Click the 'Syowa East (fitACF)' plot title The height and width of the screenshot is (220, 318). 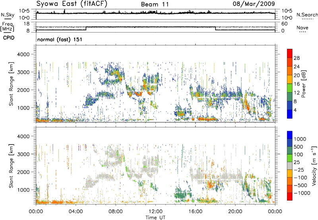72,4
